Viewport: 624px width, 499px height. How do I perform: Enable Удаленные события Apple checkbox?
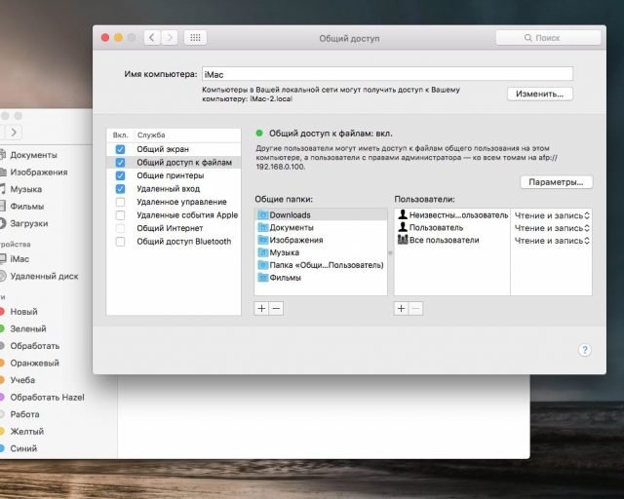pyautogui.click(x=120, y=215)
